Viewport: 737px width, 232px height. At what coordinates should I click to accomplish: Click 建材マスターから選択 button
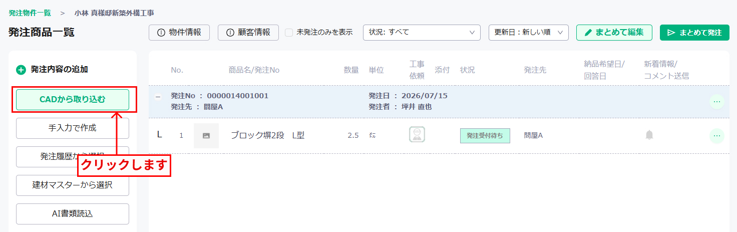(x=73, y=185)
